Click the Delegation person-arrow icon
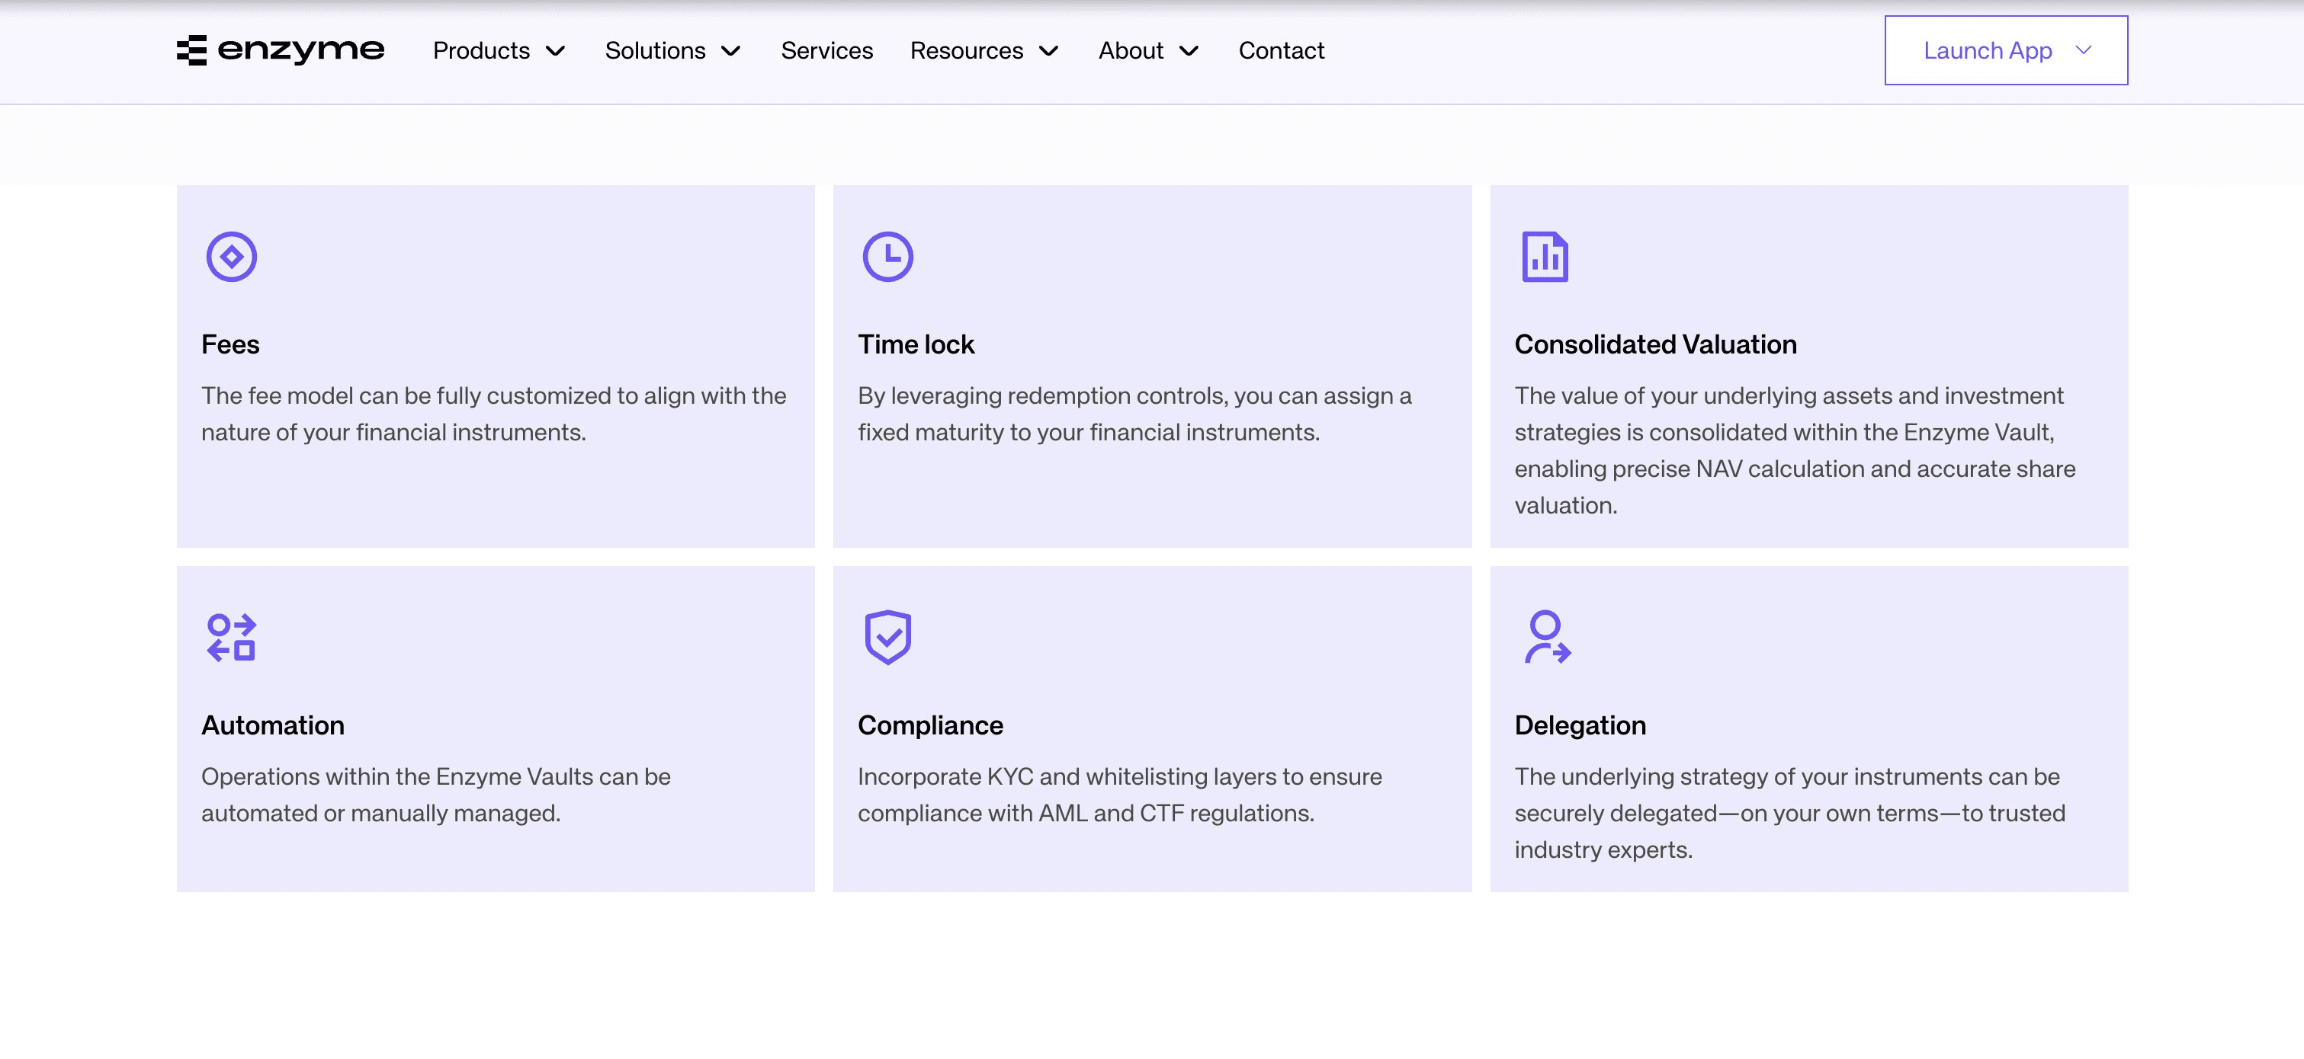Image resolution: width=2304 pixels, height=1059 pixels. tap(1546, 637)
